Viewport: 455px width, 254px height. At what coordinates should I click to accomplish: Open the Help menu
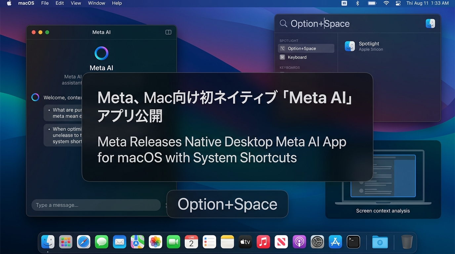117,3
